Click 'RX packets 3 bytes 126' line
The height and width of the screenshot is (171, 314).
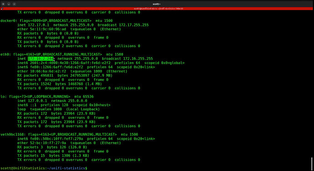(52, 147)
